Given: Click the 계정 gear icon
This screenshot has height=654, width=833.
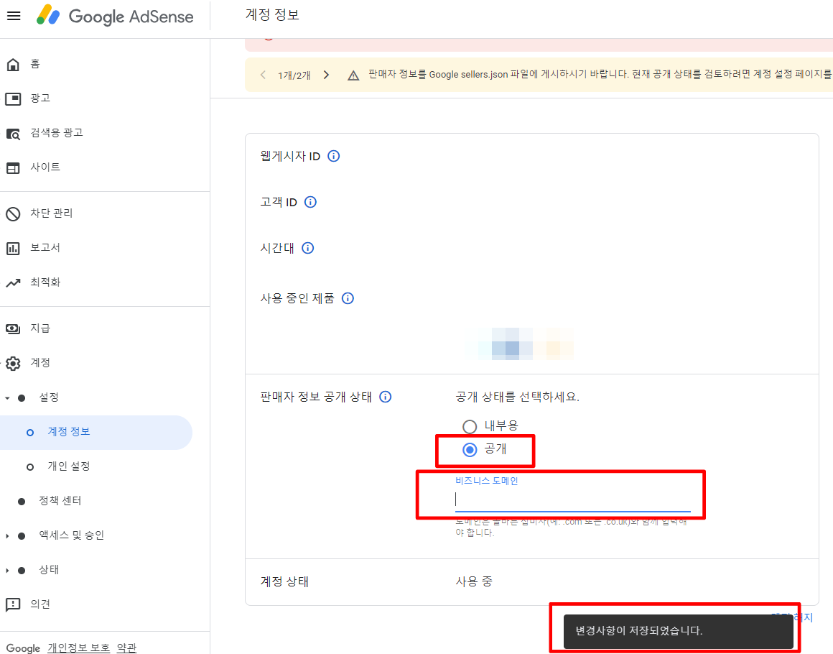Looking at the screenshot, I should [x=13, y=363].
